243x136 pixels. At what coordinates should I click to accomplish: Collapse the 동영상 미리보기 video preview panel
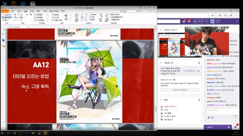coord(161,30)
